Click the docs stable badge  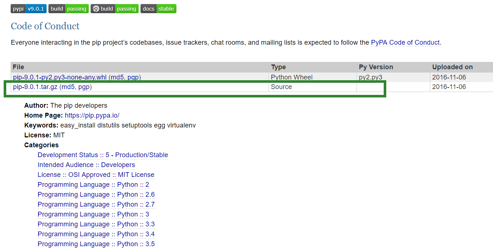click(x=158, y=9)
